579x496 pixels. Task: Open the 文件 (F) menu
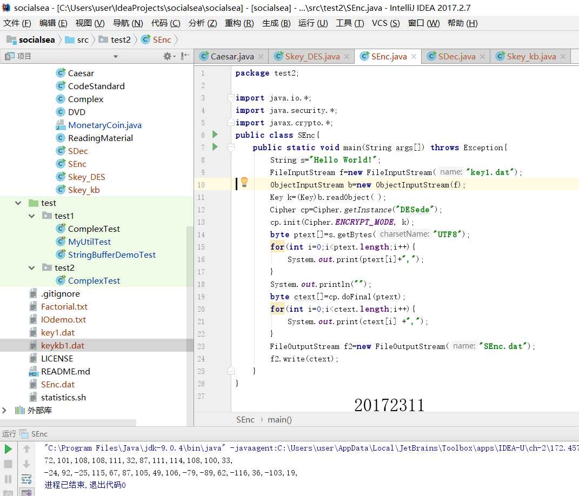pyautogui.click(x=17, y=23)
